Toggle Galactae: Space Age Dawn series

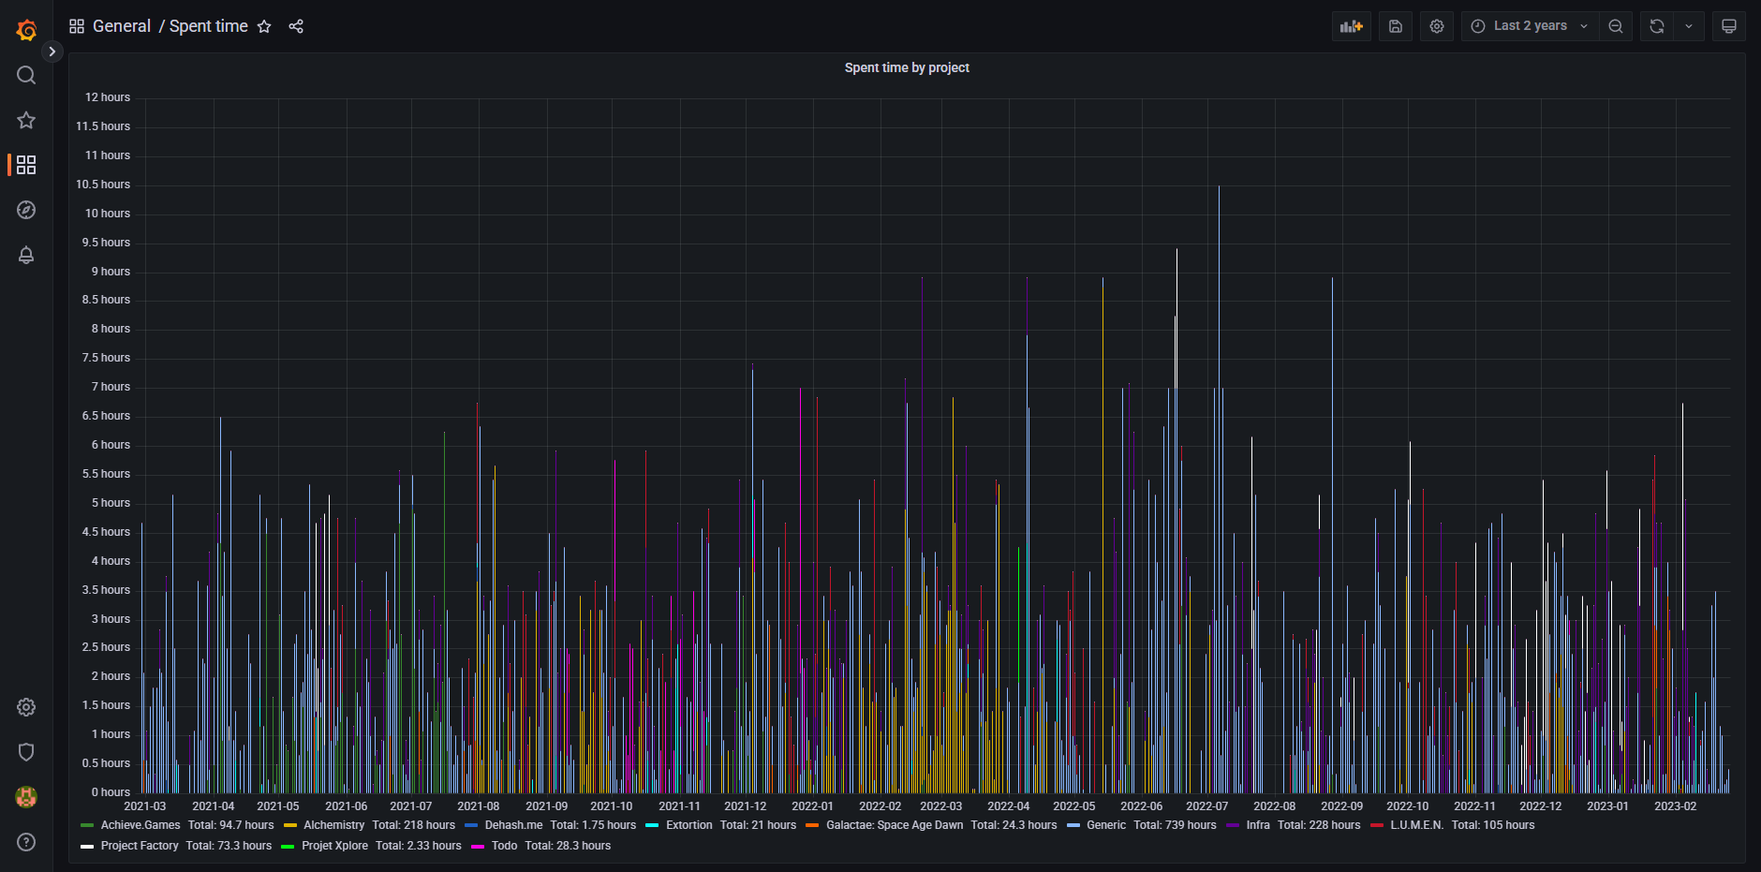(895, 825)
